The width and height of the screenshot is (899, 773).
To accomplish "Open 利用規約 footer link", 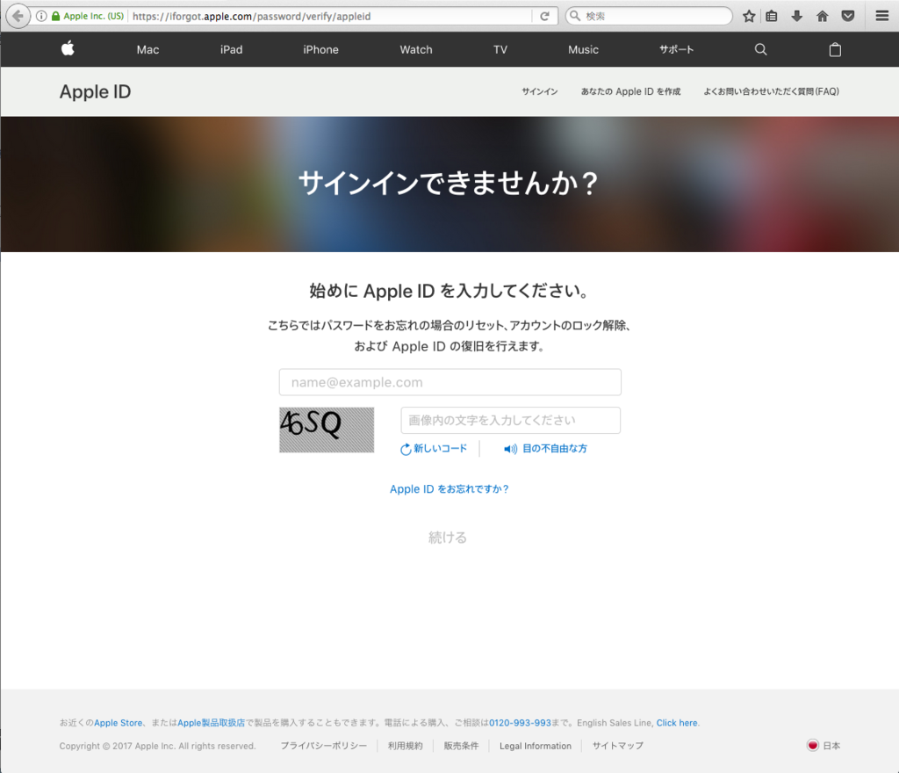I will click(406, 746).
